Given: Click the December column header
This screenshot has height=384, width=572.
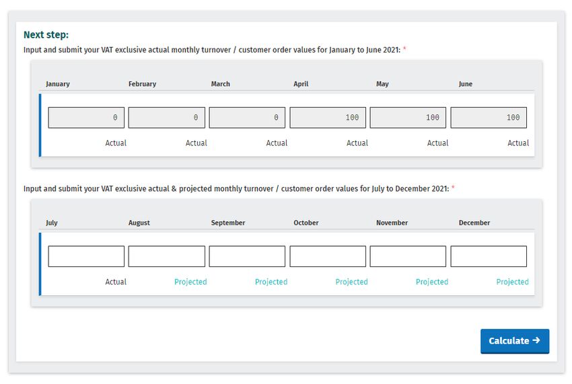Looking at the screenshot, I should point(474,223).
